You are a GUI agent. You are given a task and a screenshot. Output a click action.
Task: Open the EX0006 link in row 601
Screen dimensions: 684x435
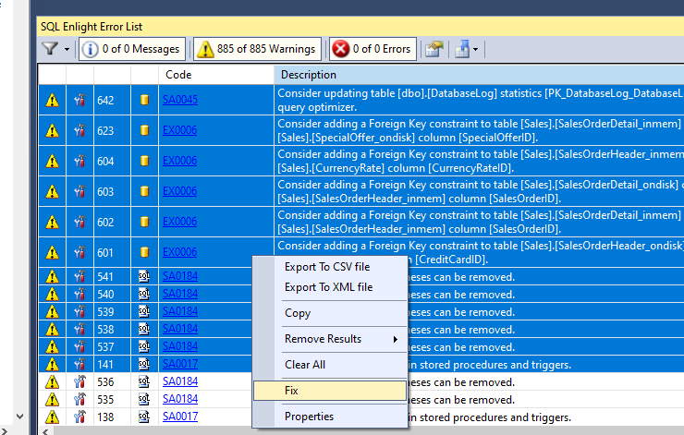pos(179,252)
